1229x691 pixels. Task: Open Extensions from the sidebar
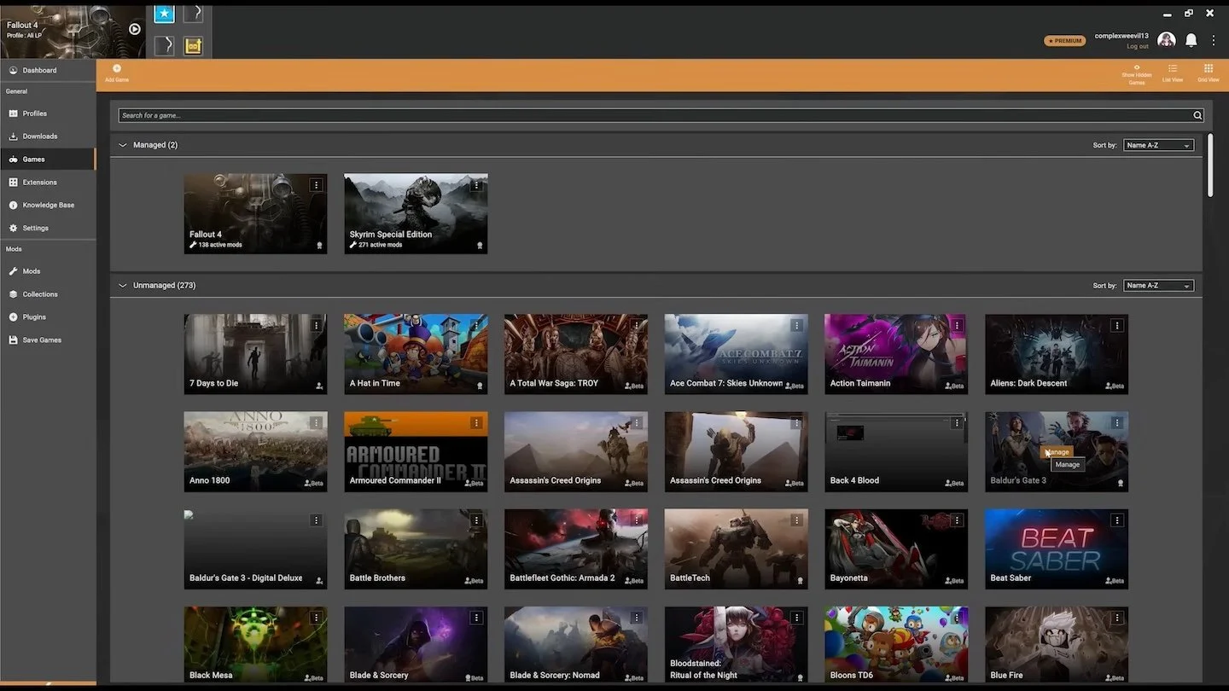[48, 183]
